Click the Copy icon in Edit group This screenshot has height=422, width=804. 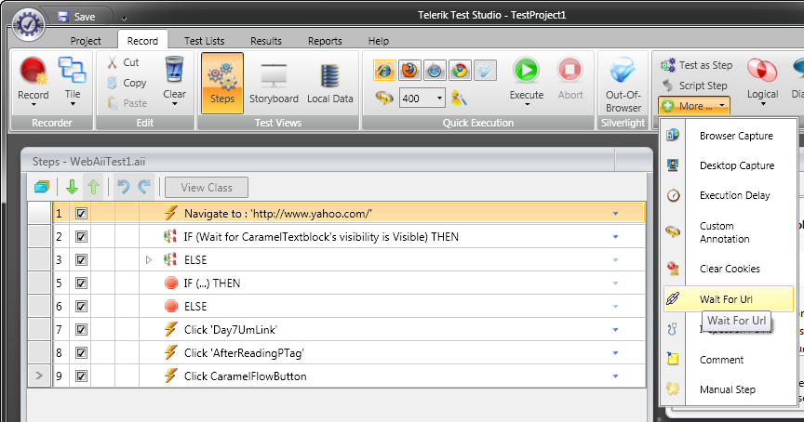[113, 83]
